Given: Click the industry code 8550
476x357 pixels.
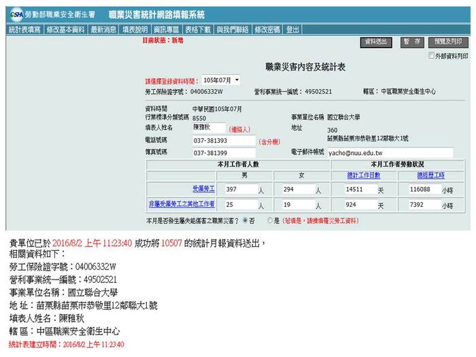Looking at the screenshot, I should pos(199,118).
